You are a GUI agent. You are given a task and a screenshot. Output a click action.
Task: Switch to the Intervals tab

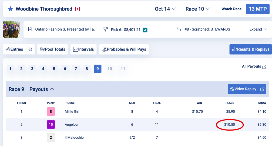[x=83, y=49]
